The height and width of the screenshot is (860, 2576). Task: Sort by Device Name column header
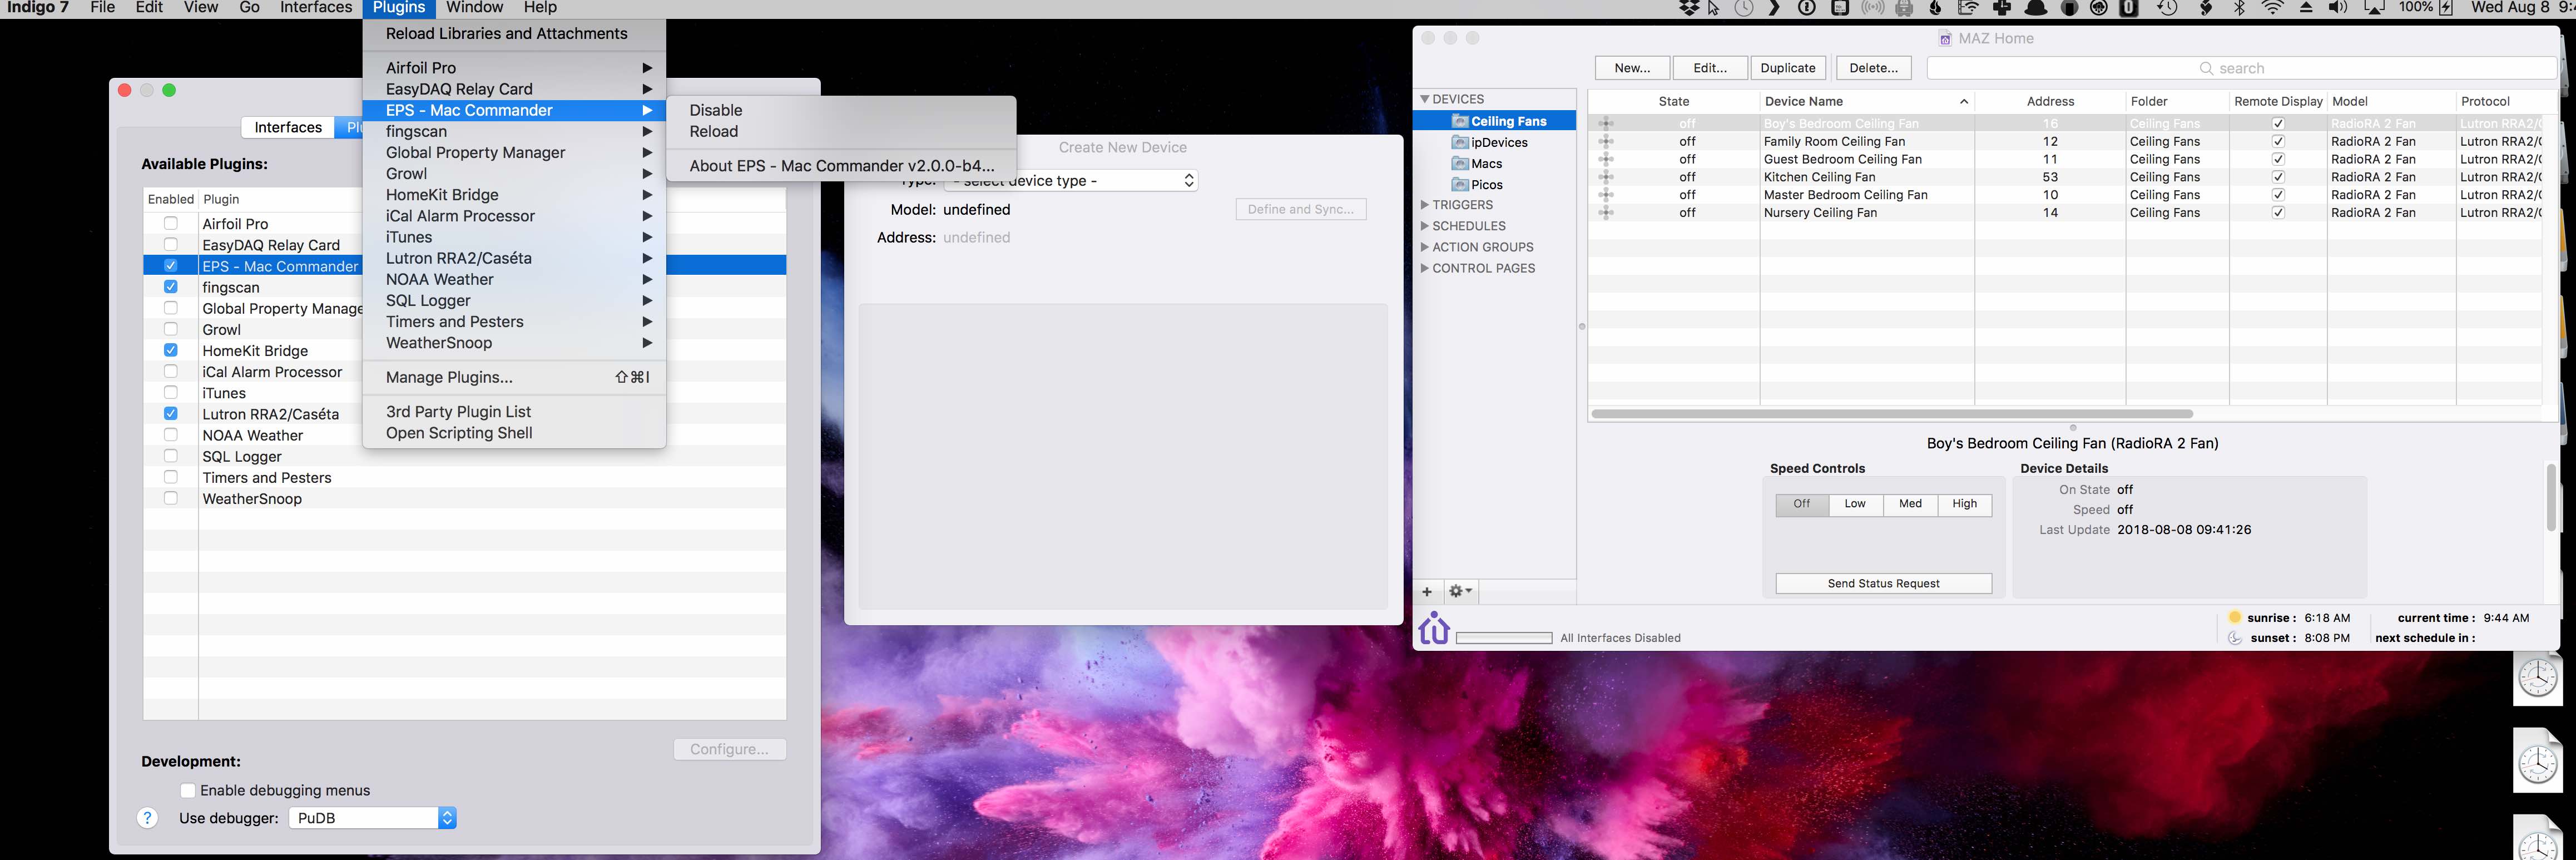[x=1866, y=101]
